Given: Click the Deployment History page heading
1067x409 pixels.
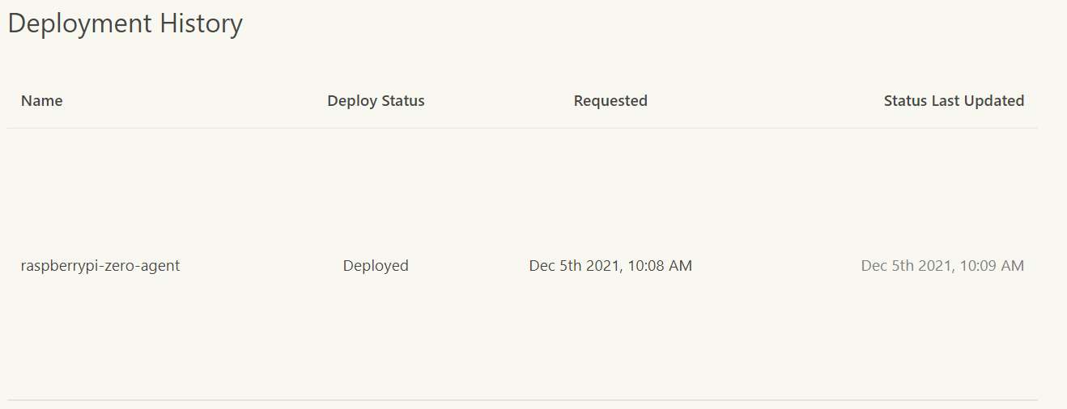Looking at the screenshot, I should click(125, 24).
